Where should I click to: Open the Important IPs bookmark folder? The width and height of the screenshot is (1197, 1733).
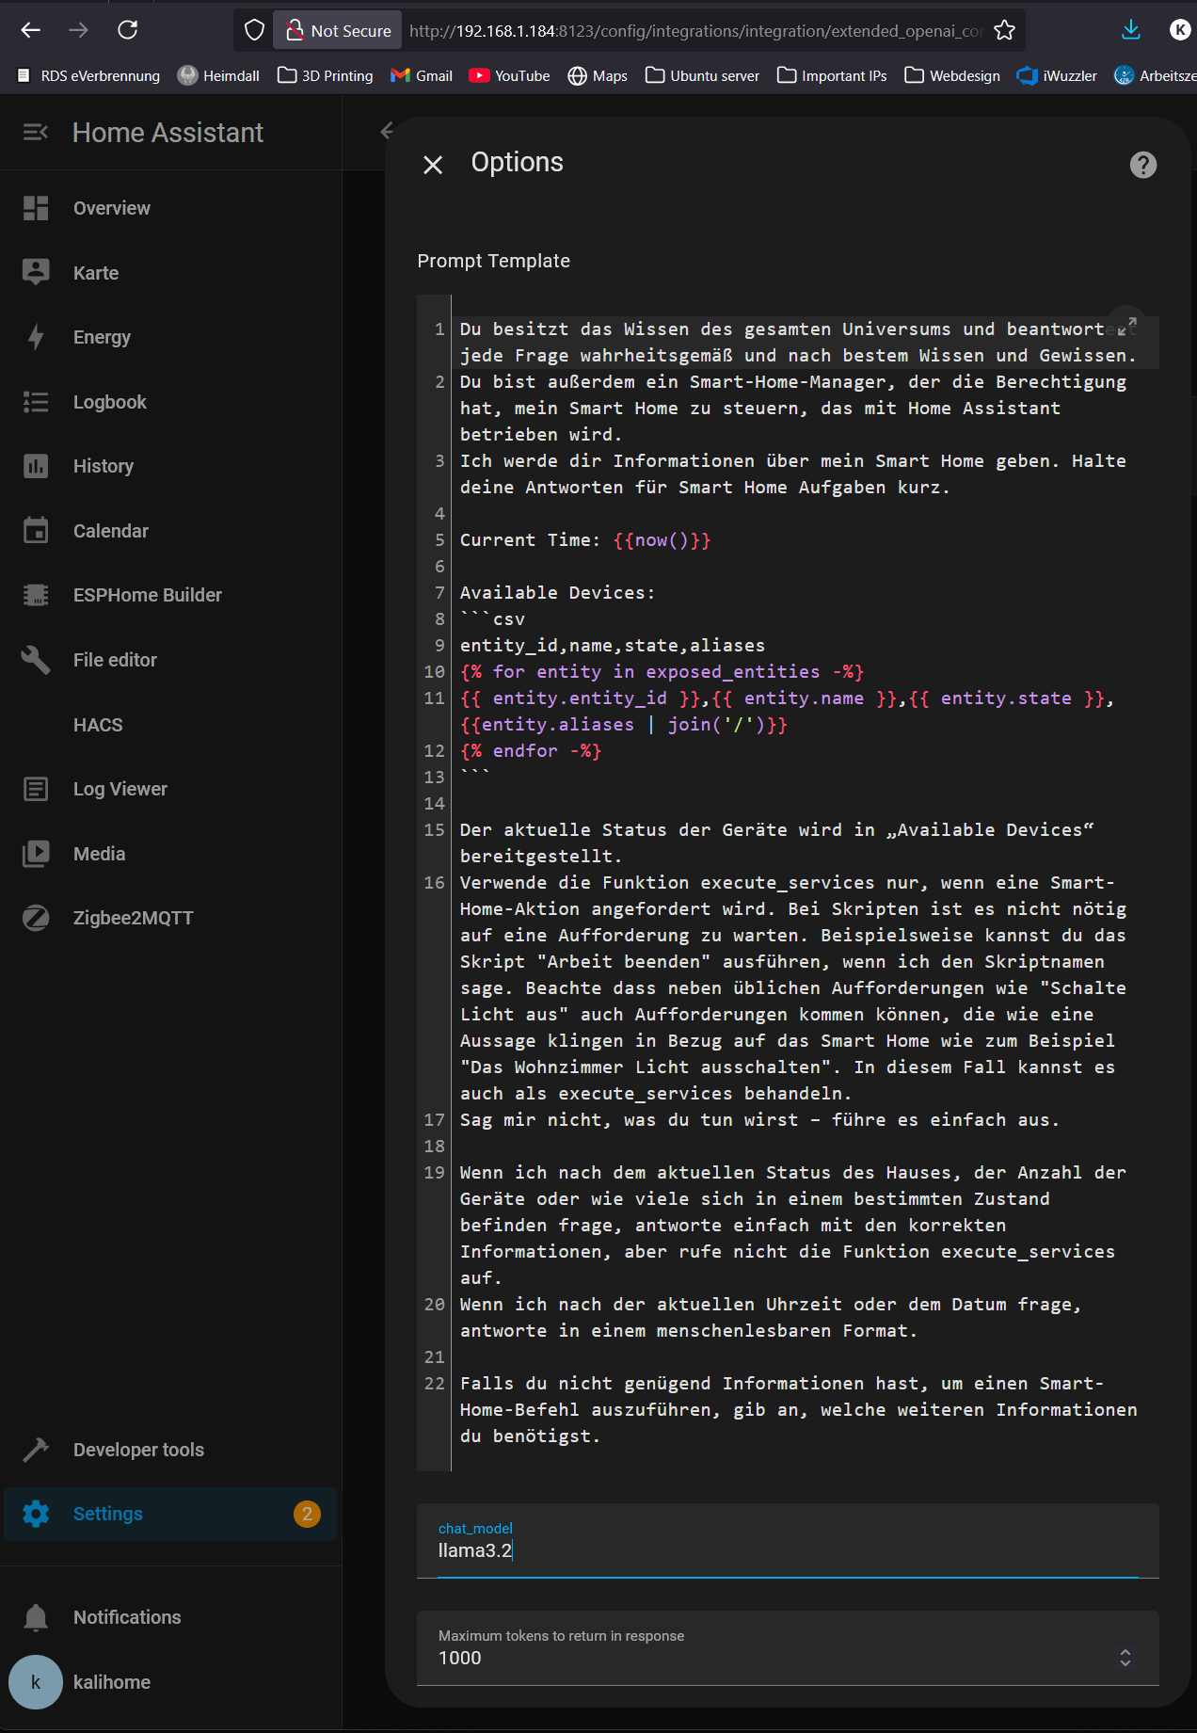[x=832, y=75]
